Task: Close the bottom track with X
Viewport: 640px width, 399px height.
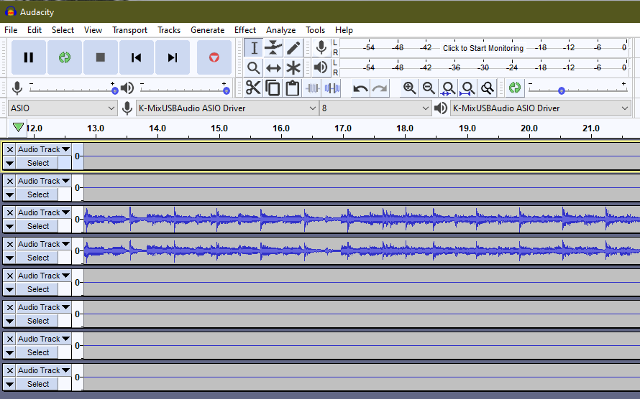Action: pos(10,370)
